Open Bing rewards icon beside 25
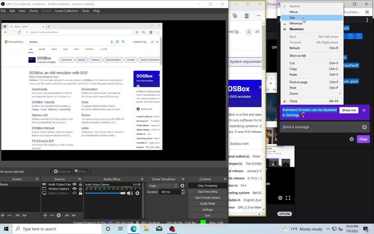 (249, 32)
